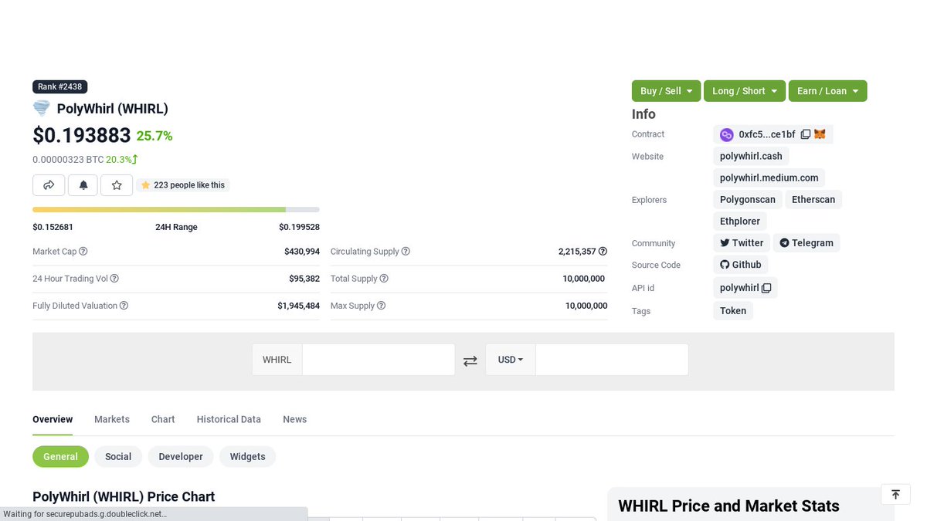Click Total Supply help icon

(x=384, y=279)
